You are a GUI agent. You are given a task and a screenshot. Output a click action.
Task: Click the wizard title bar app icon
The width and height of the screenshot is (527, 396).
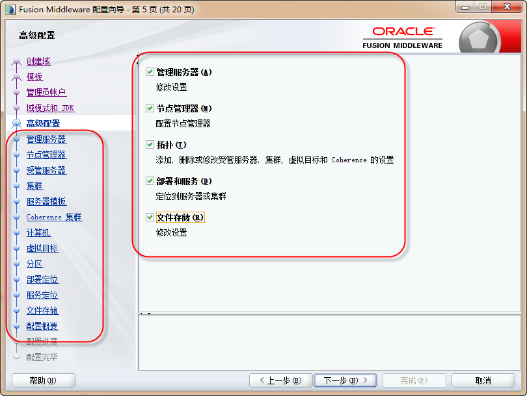tap(10, 9)
